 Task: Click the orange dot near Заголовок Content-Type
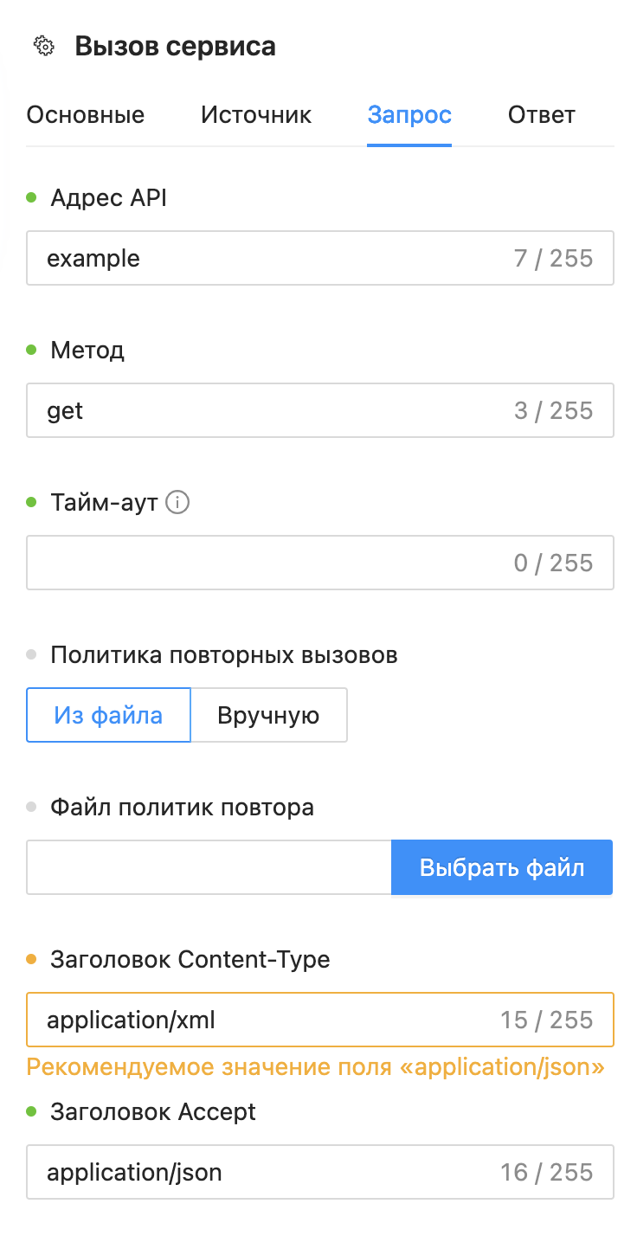[x=32, y=959]
